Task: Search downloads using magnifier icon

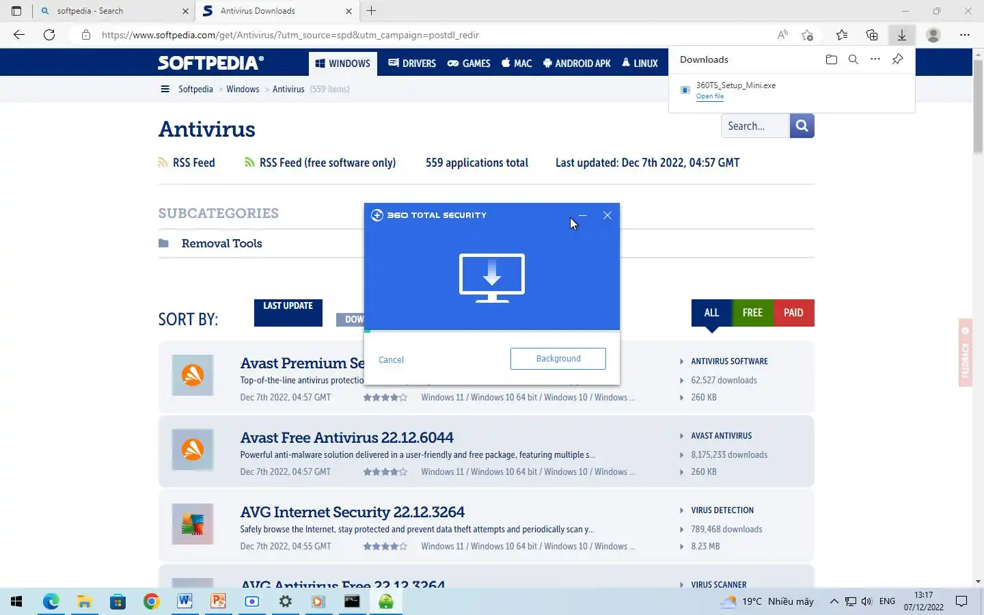Action: click(x=853, y=59)
